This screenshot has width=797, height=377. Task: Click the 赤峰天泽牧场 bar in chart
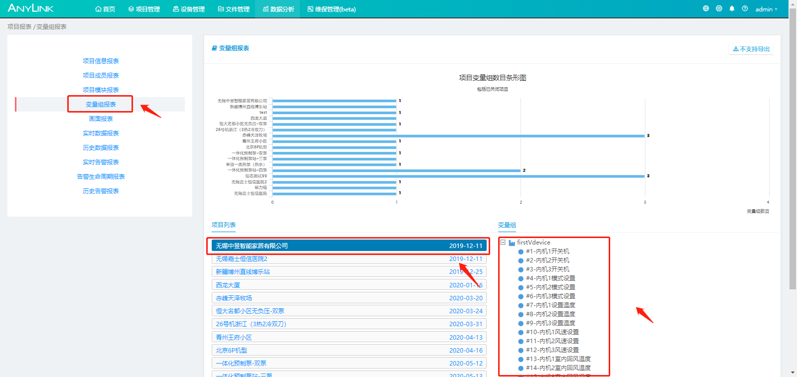[459, 135]
